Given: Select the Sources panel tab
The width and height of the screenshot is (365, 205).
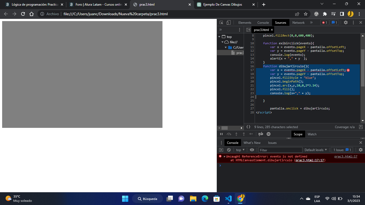Looking at the screenshot, I should click(281, 23).
